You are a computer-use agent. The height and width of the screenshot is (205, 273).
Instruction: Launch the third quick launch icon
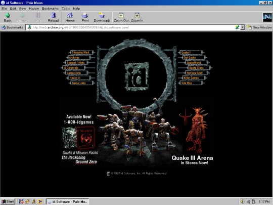coord(33,201)
